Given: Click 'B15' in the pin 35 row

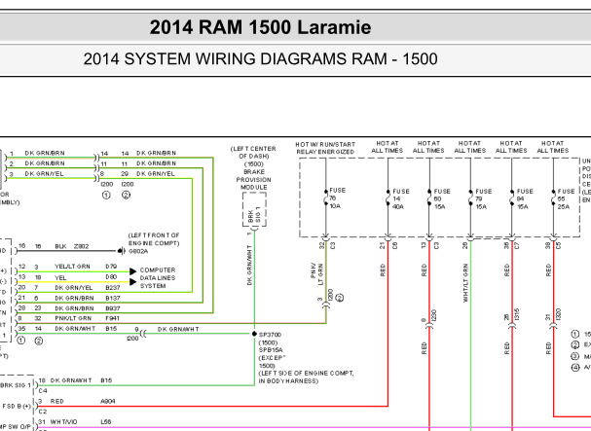Looking at the screenshot, I should (x=111, y=329).
